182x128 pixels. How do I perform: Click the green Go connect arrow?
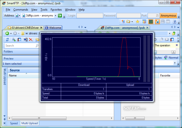(x=60, y=16)
